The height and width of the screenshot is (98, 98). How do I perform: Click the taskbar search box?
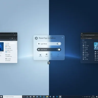click(13, 97)
